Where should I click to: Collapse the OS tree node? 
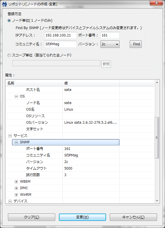(x=16, y=96)
